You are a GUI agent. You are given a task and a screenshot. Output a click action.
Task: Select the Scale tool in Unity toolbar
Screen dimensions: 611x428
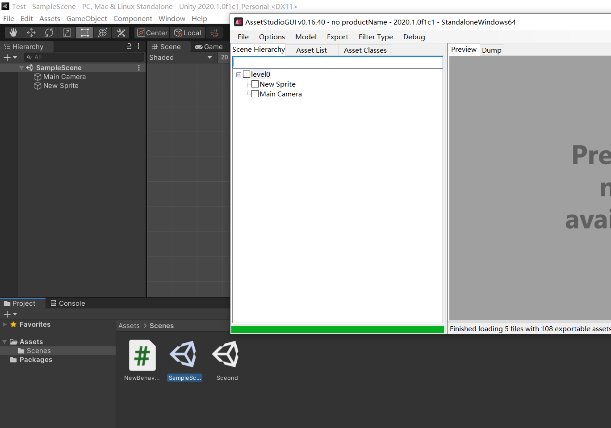tap(67, 33)
